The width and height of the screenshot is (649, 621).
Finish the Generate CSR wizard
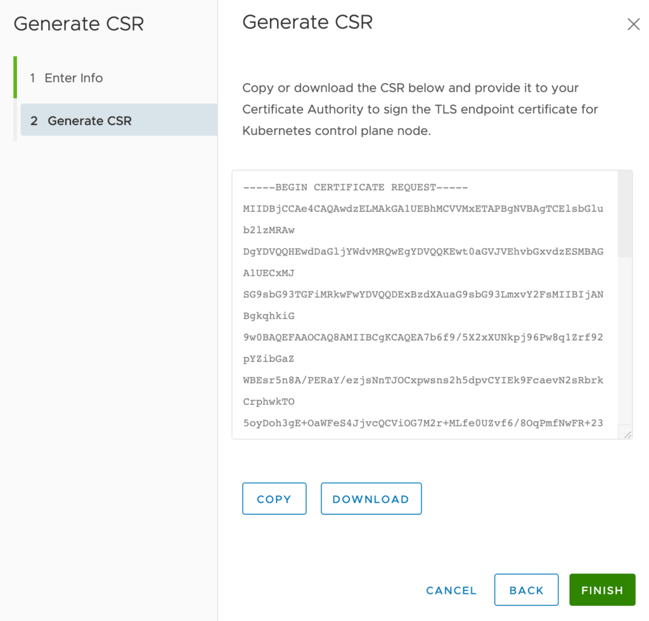(x=602, y=590)
